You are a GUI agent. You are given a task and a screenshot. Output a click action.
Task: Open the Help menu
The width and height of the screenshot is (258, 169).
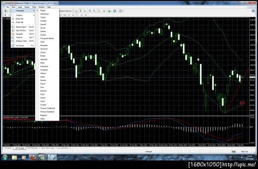tap(49, 7)
